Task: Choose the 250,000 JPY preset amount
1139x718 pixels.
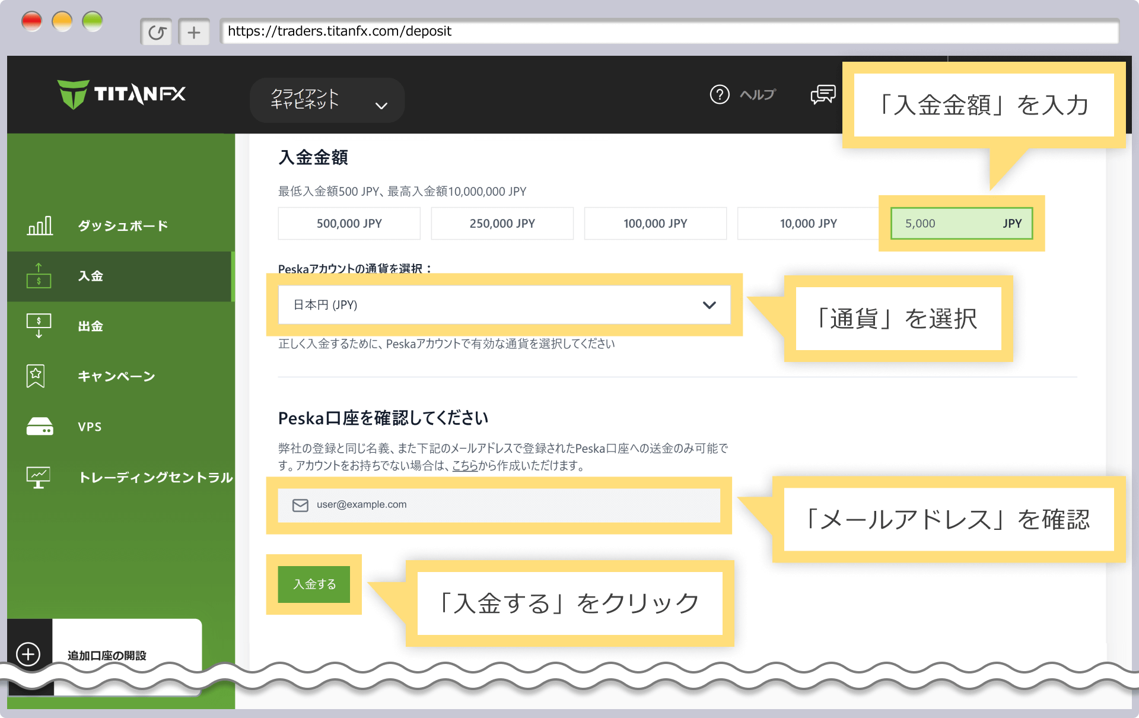Action: click(502, 223)
